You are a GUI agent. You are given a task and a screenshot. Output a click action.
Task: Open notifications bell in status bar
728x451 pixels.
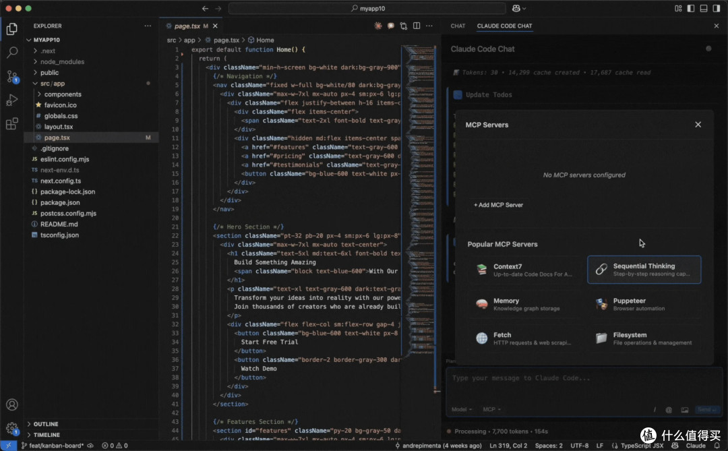717,446
